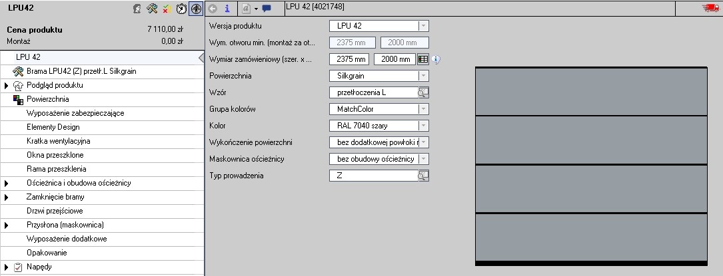Open Kratka wentylacyjna section

(x=102, y=141)
